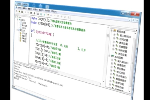Screen dimensions: 150x100
Task: Expand the 数据块操作 node
Action: [110, 77]
